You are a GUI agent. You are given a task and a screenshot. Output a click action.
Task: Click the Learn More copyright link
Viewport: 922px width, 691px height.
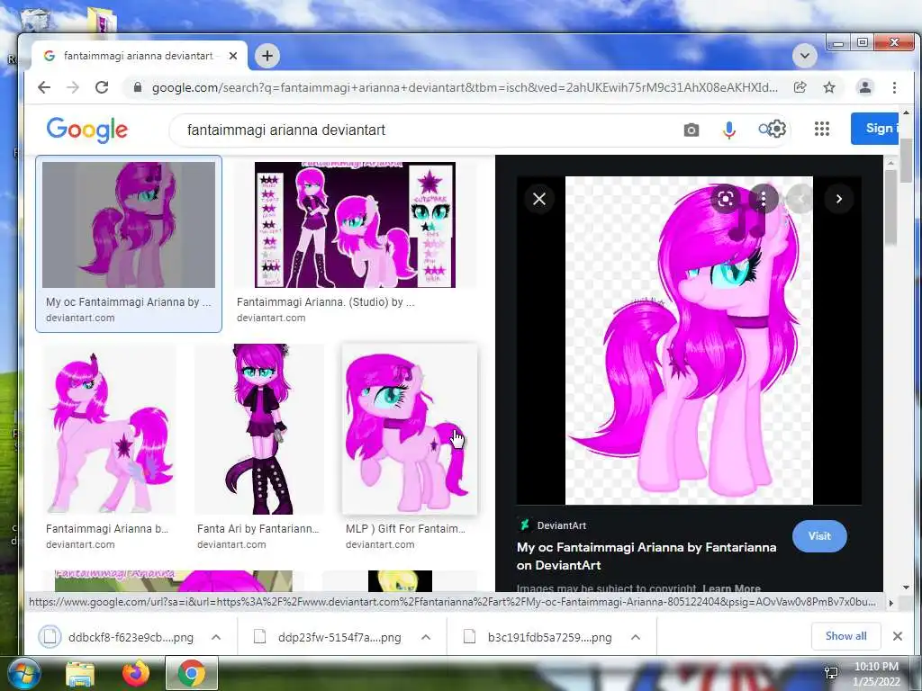tap(731, 588)
